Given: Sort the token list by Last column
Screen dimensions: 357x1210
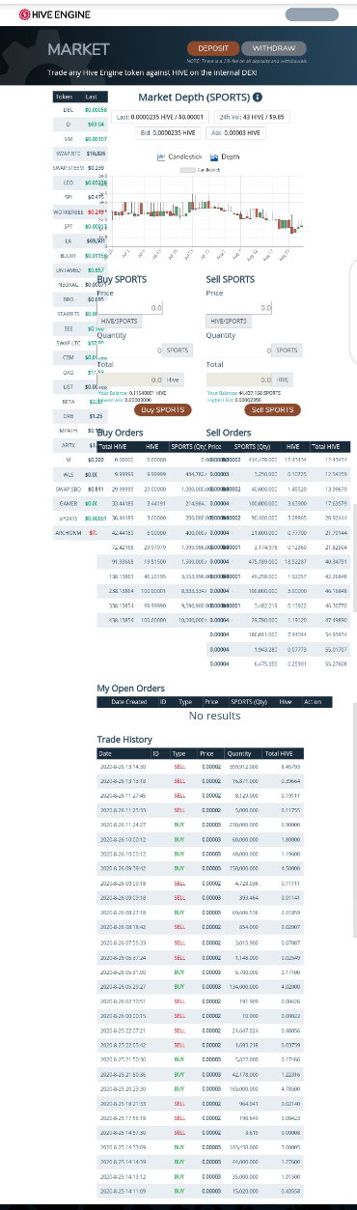Looking at the screenshot, I should coord(91,97).
